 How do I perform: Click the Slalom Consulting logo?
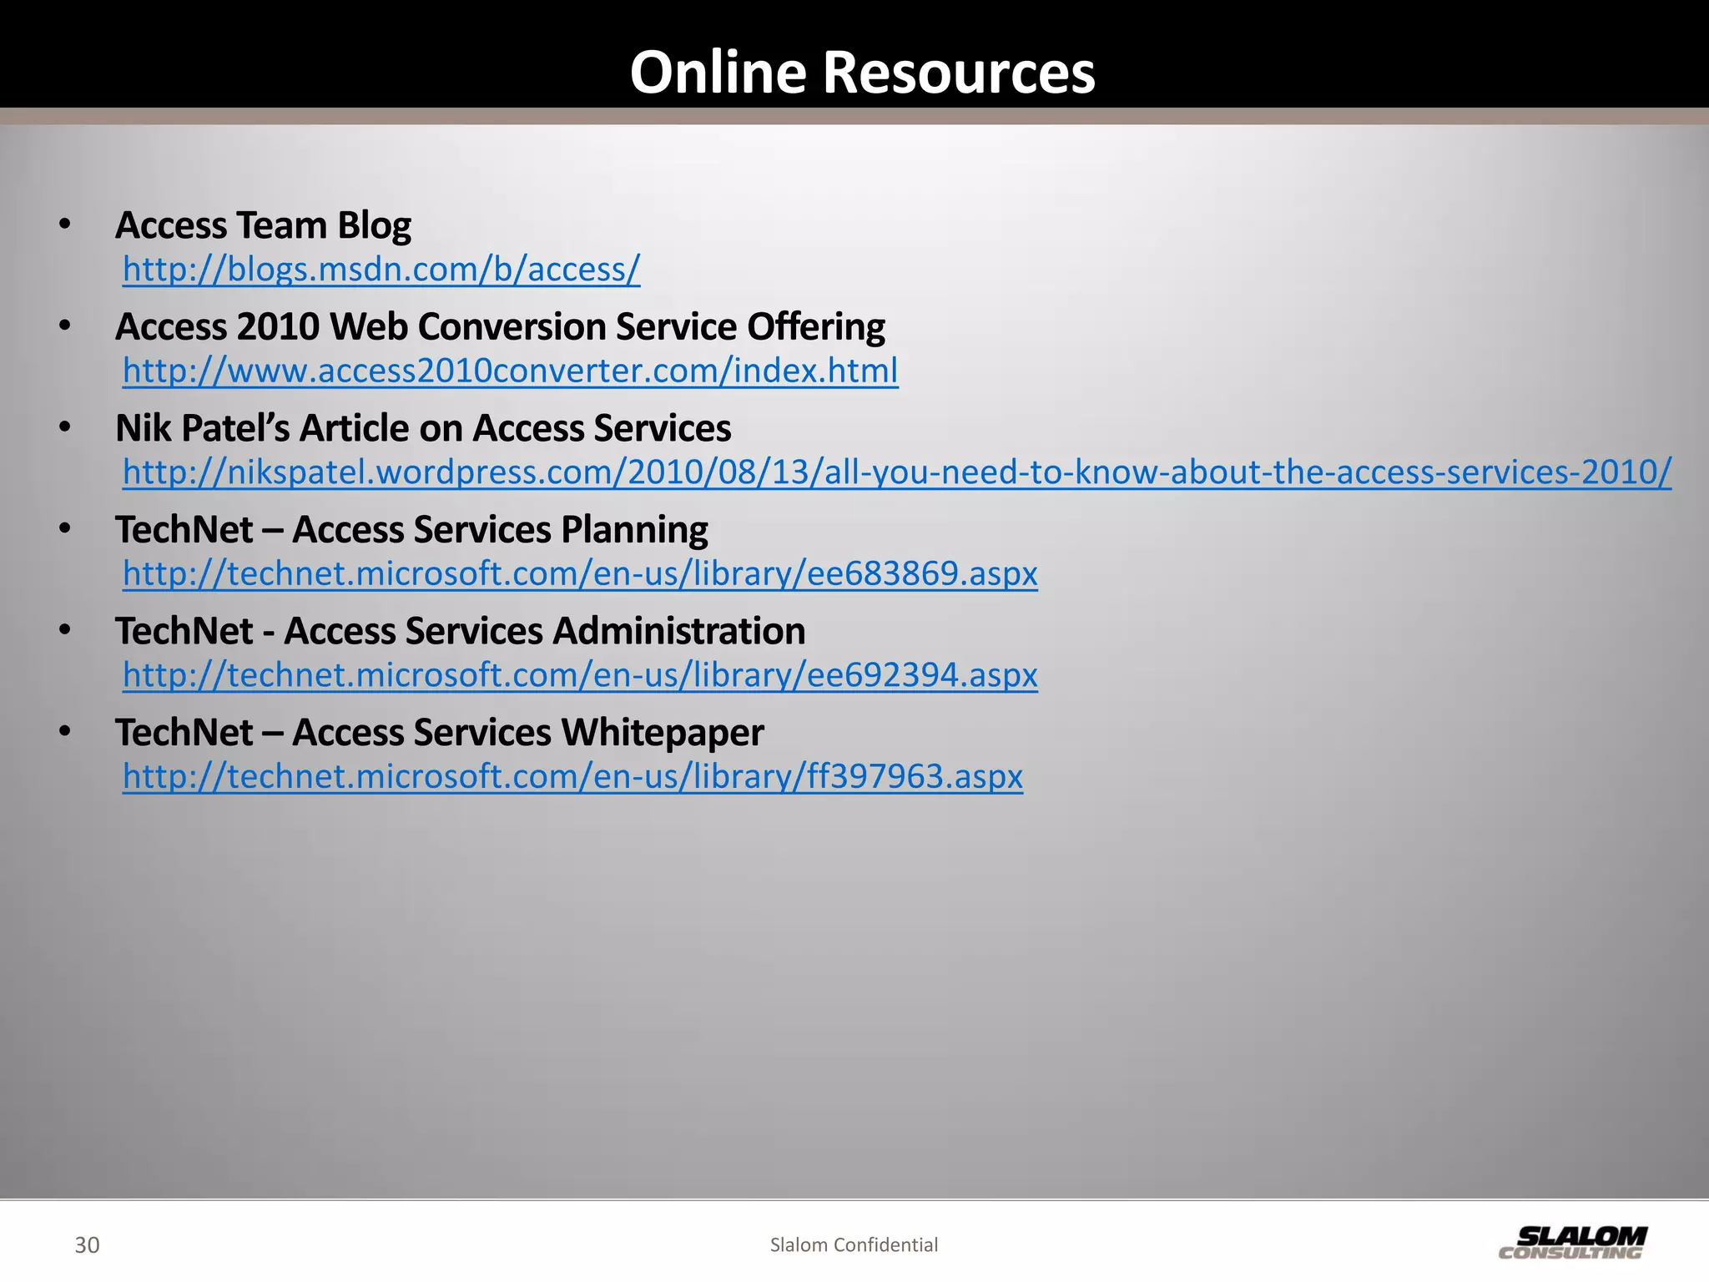coord(1573,1242)
